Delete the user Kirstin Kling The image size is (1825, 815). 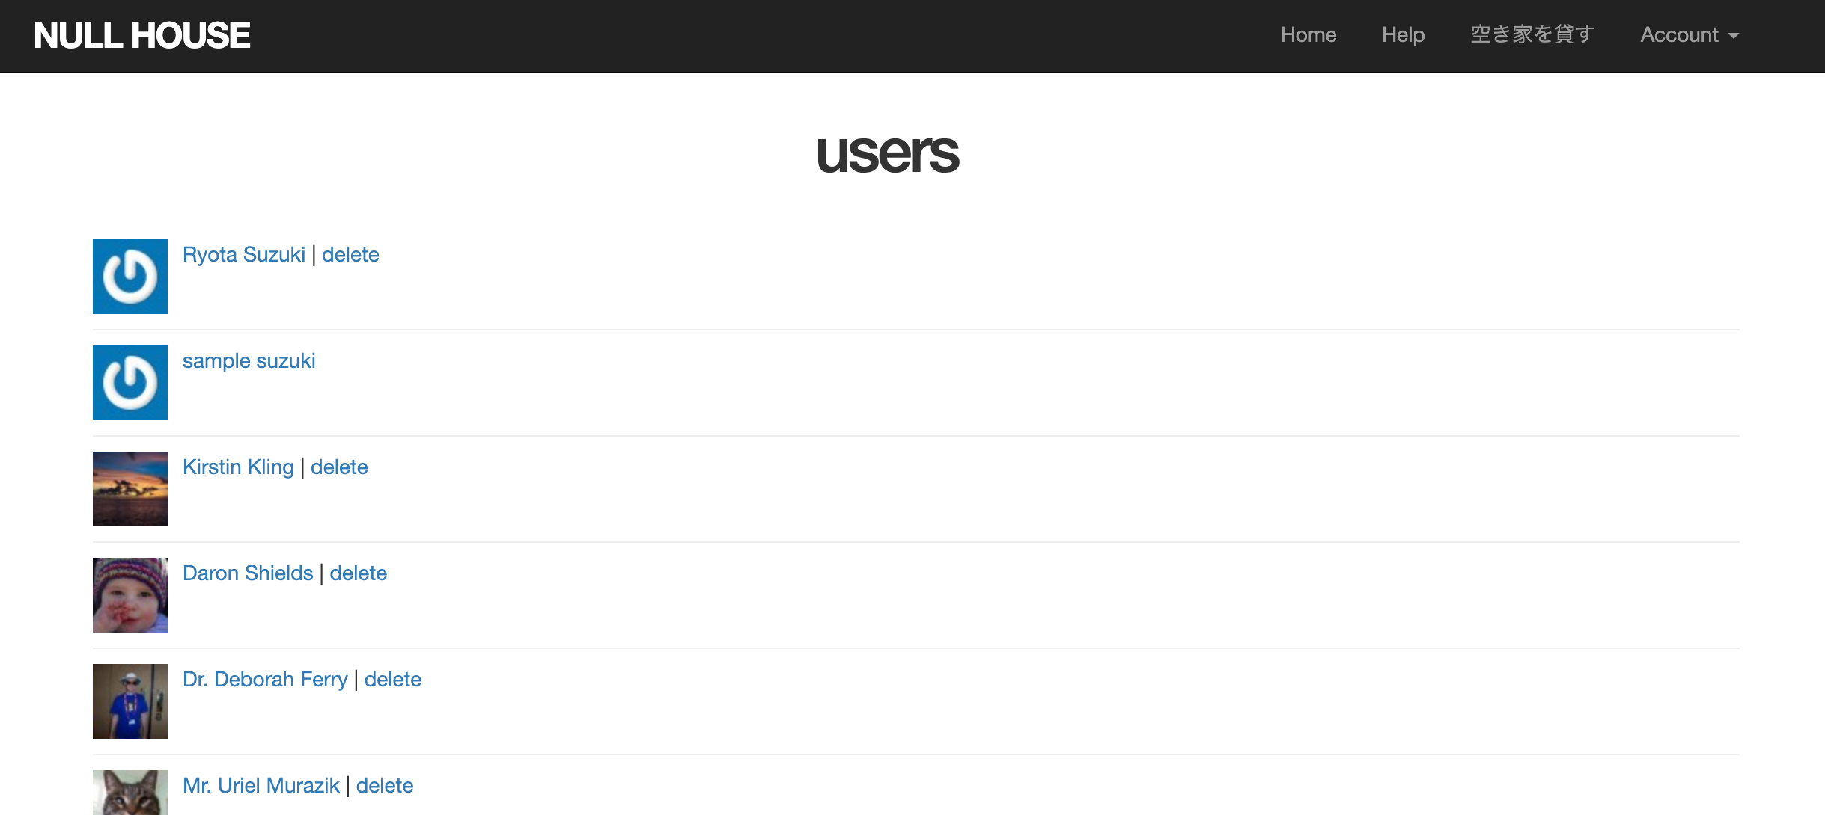339,467
